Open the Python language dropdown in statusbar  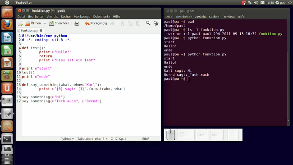(67, 139)
